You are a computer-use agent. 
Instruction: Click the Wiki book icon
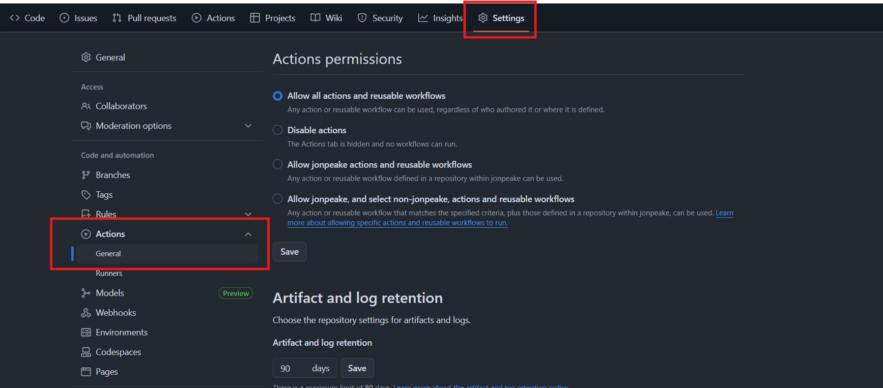coord(315,18)
